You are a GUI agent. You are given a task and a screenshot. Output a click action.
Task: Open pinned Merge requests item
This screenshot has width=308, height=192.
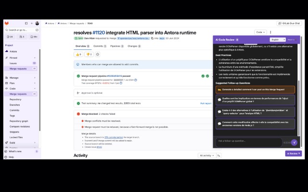point(21,69)
